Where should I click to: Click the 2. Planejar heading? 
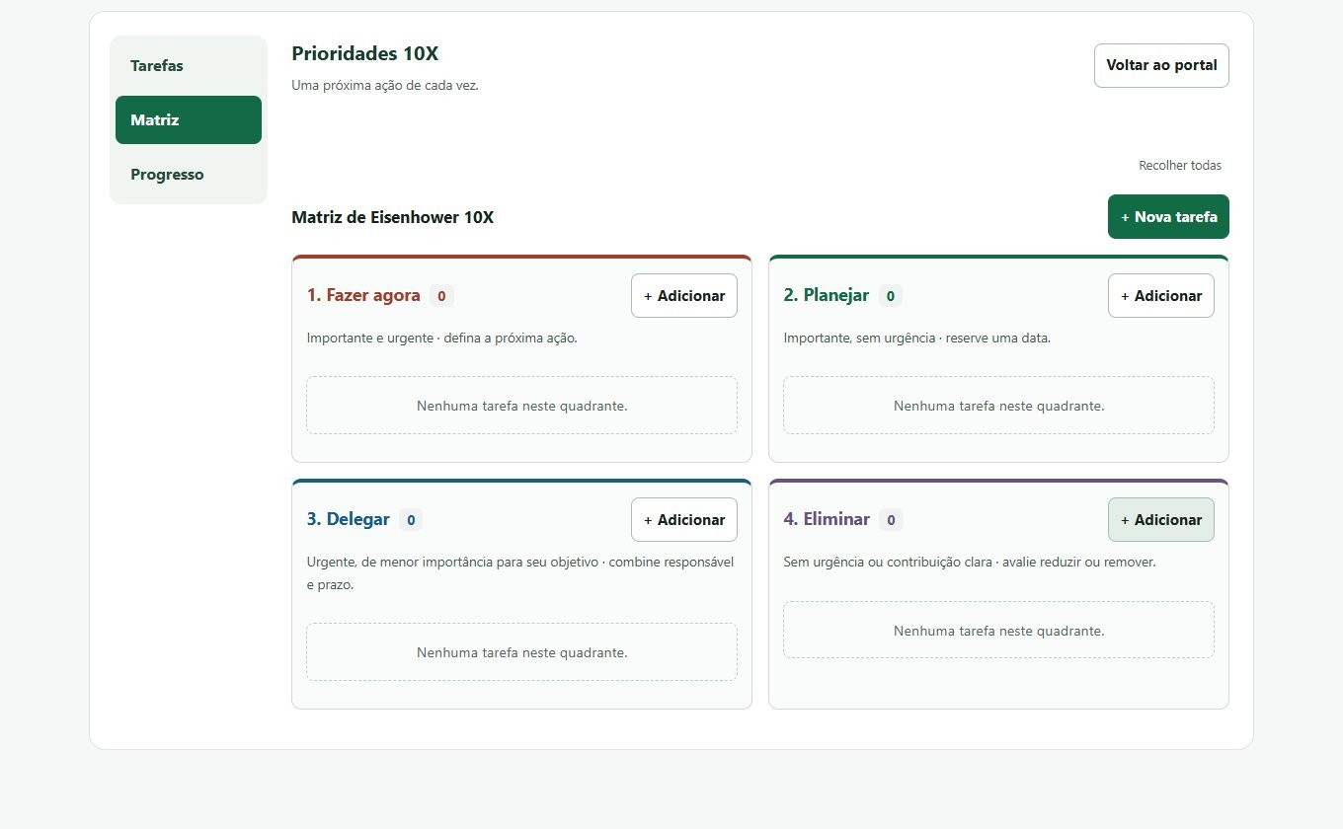coord(827,295)
